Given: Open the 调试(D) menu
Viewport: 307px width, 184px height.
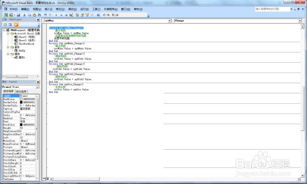Looking at the screenshot, I should click(x=72, y=9).
